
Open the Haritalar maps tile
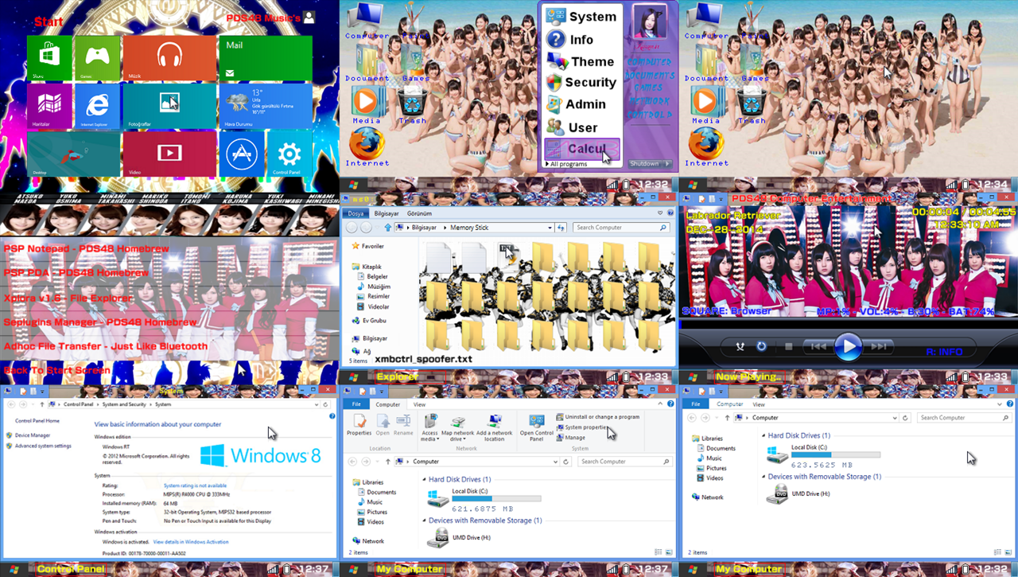[x=49, y=106]
